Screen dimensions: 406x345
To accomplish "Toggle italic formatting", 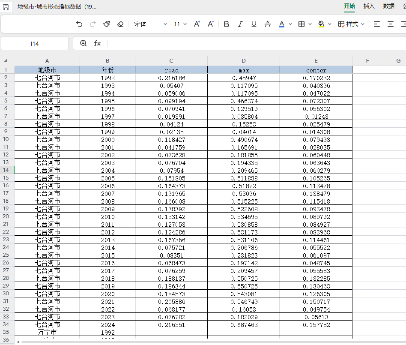I will pos(240,24).
